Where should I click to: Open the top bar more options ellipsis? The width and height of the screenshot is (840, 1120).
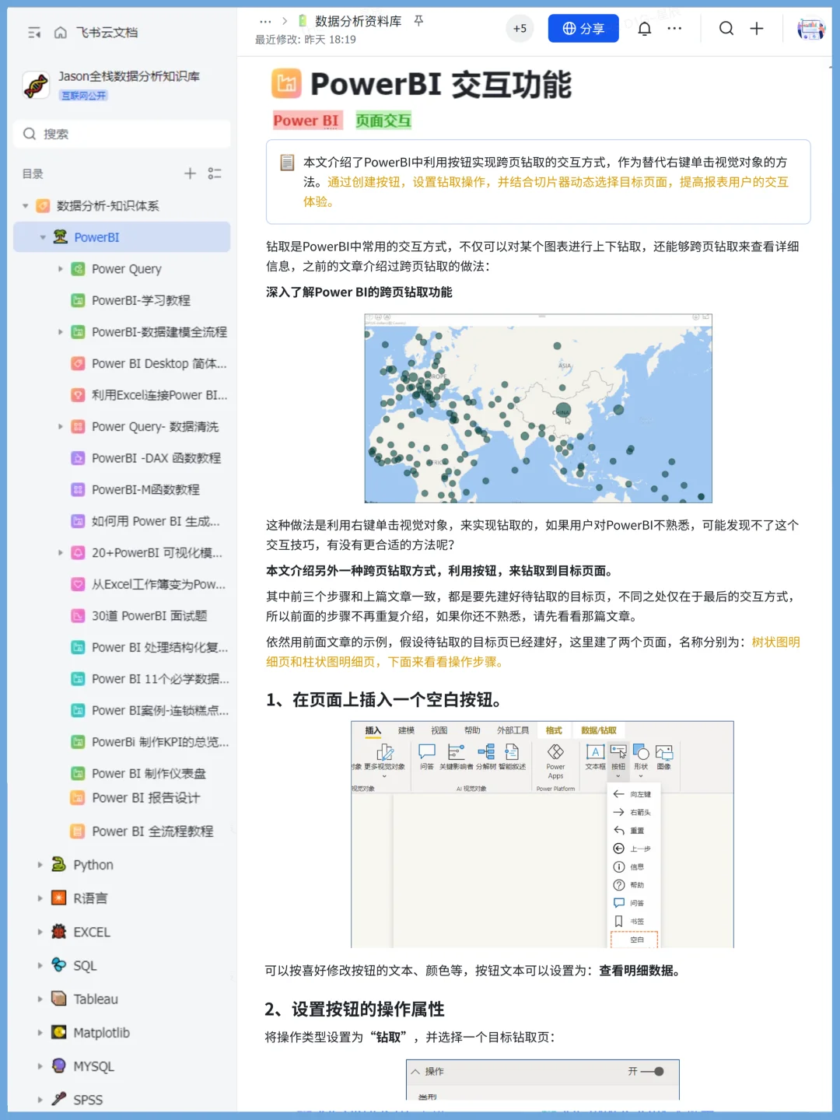pos(674,29)
